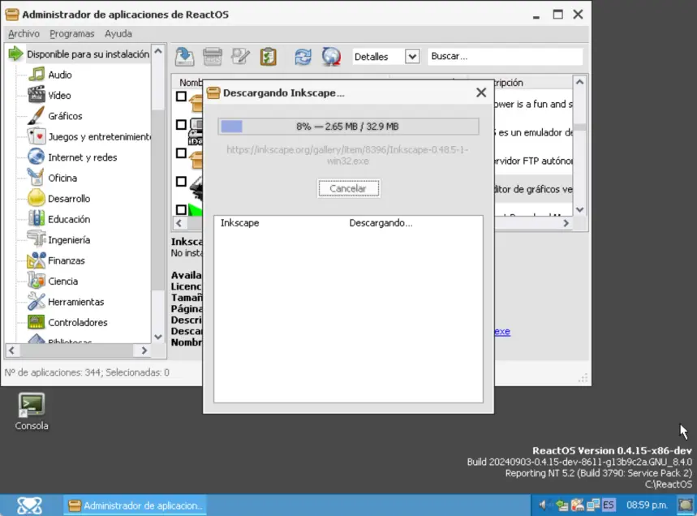Check the third application row checkbox
This screenshot has width=697, height=516.
coord(181,153)
